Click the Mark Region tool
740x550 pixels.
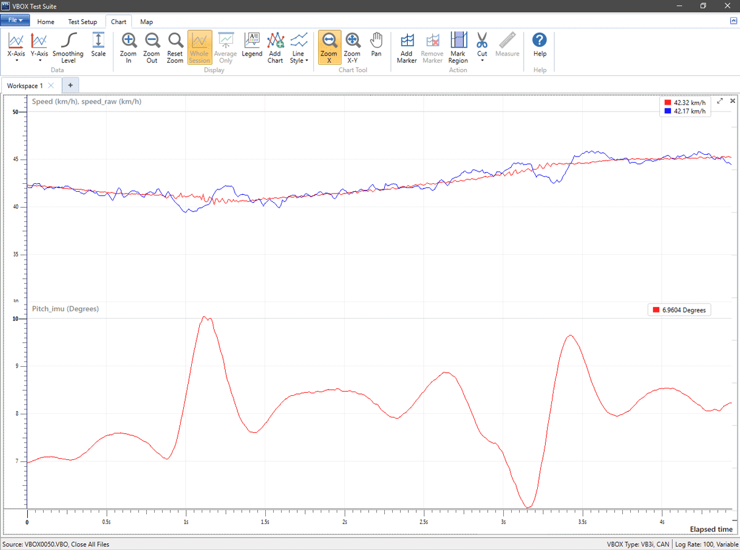458,42
